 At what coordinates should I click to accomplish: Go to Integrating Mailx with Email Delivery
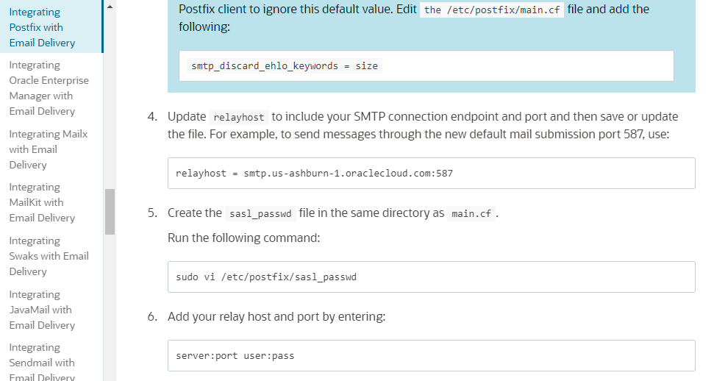click(x=48, y=149)
